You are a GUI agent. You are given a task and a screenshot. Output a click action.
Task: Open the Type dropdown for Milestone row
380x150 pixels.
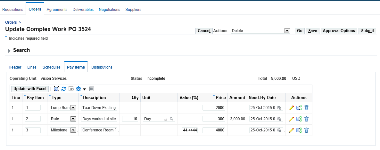tap(73, 130)
